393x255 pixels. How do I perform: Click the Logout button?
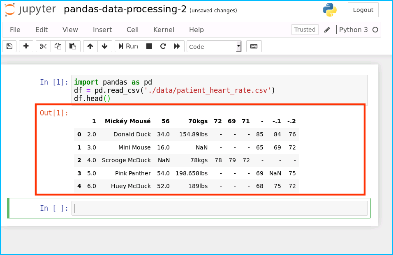pyautogui.click(x=363, y=10)
